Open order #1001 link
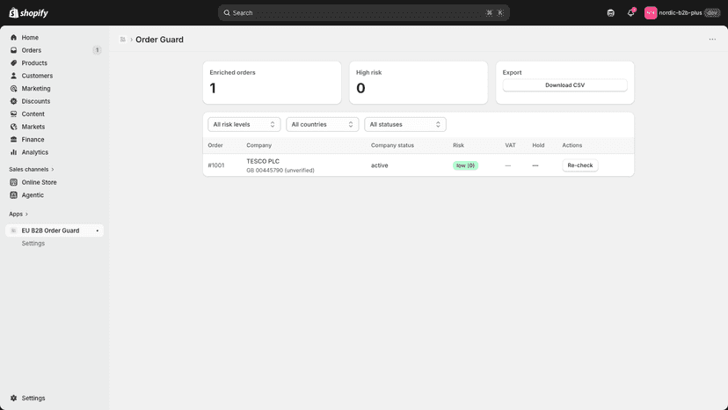 click(216, 165)
